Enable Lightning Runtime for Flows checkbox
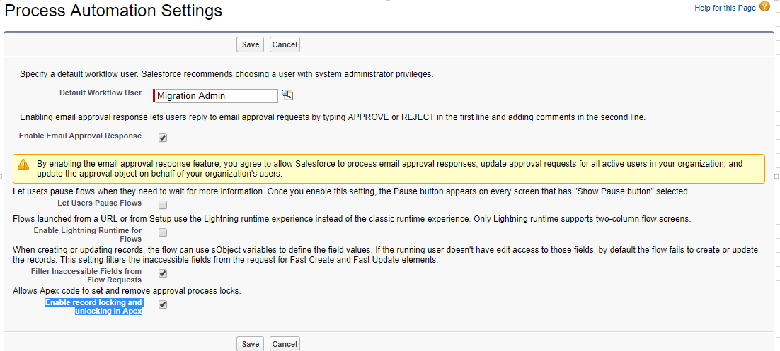The height and width of the screenshot is (351, 780). click(x=163, y=232)
